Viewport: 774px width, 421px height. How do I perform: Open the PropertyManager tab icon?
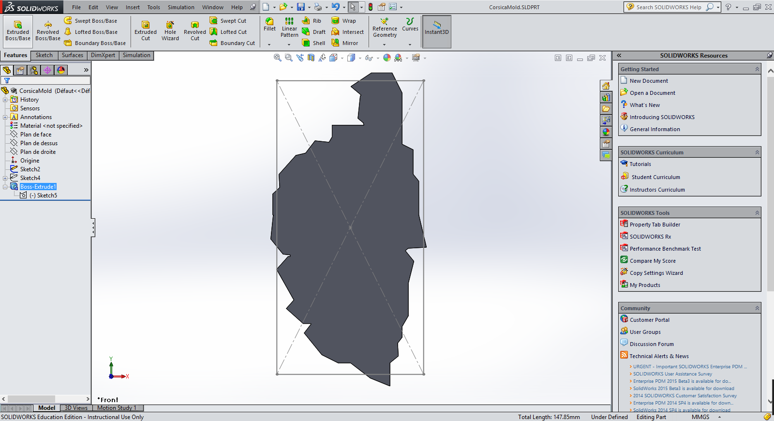coord(20,70)
